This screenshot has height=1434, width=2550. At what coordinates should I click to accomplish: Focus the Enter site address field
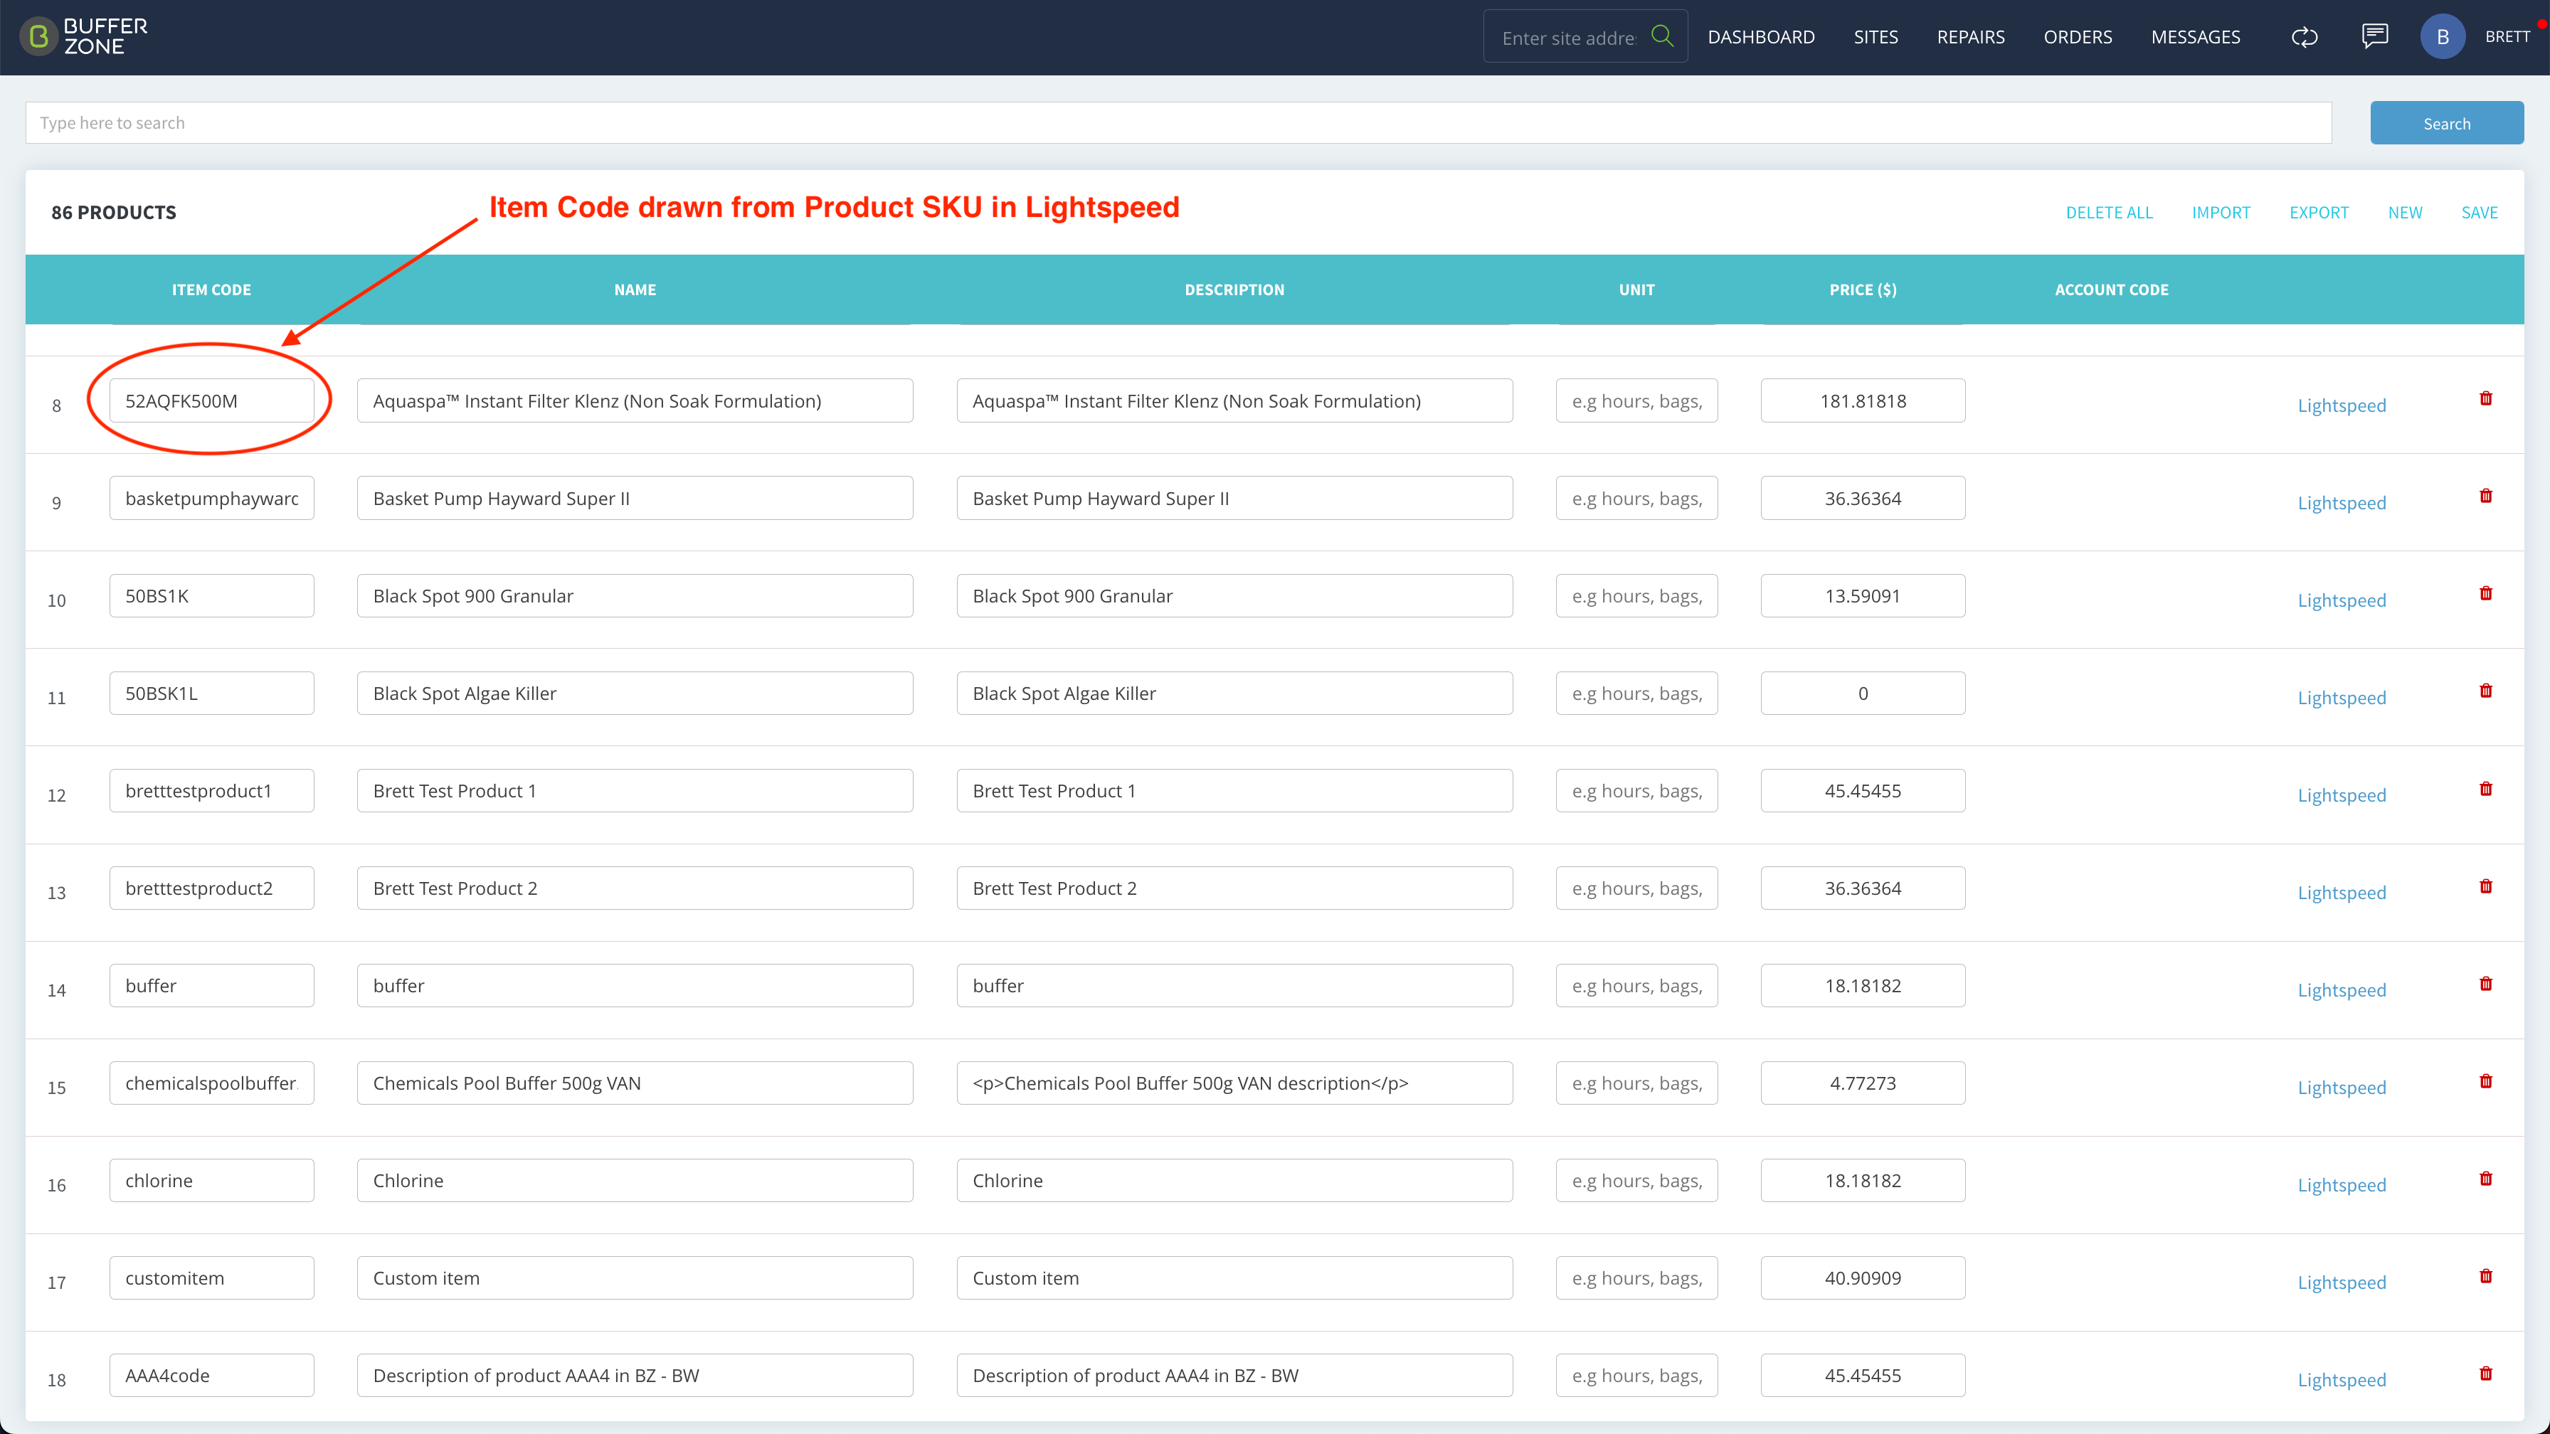[1568, 38]
